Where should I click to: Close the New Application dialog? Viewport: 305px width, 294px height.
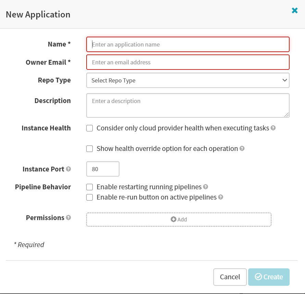click(295, 10)
